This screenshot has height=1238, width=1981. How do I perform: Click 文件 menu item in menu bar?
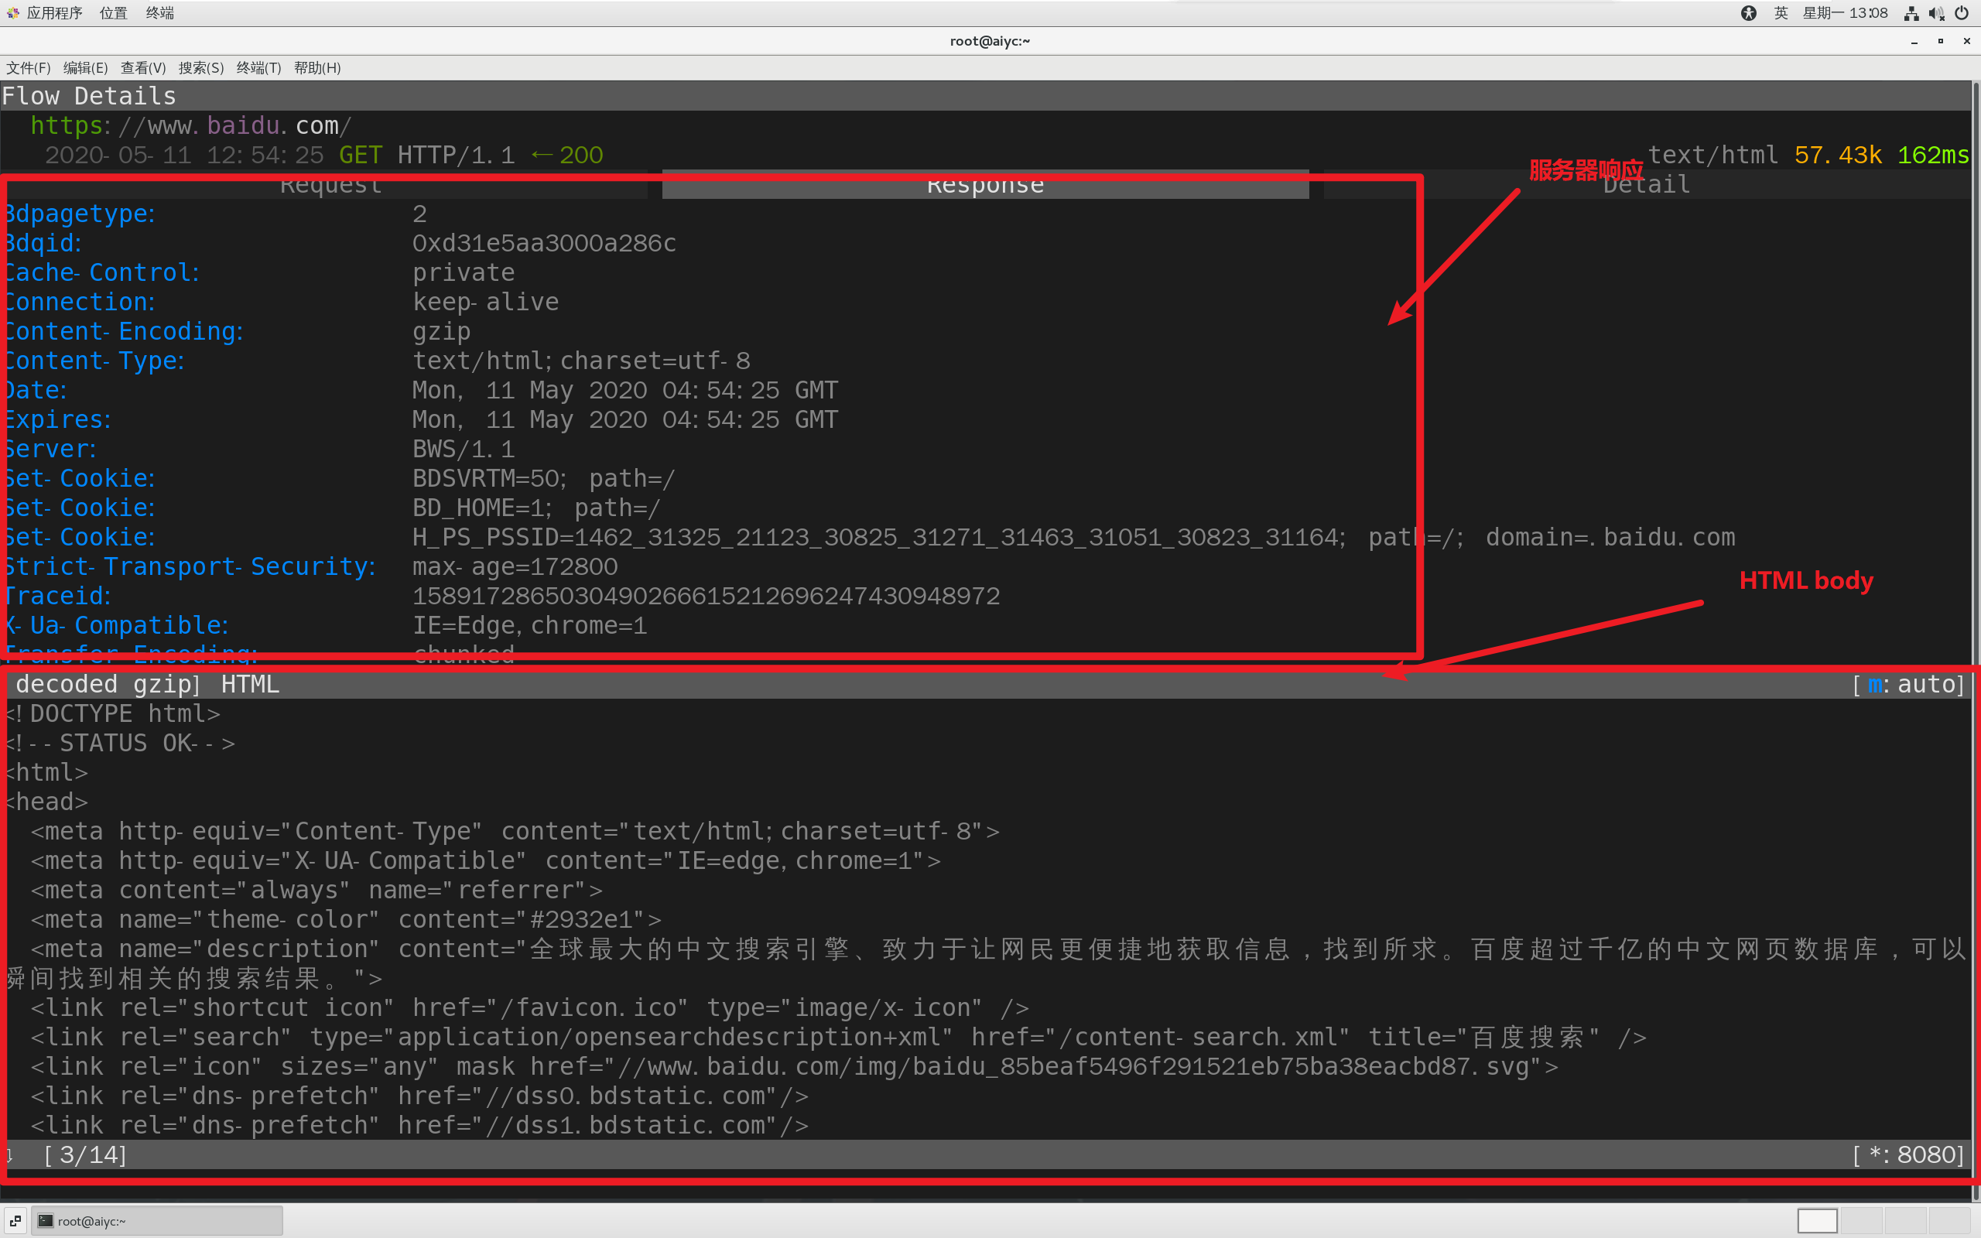tap(29, 67)
